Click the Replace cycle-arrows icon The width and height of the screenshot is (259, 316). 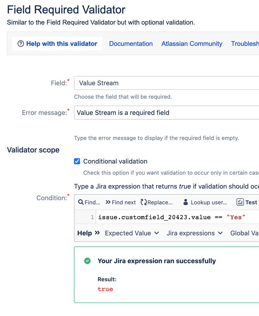(143, 202)
